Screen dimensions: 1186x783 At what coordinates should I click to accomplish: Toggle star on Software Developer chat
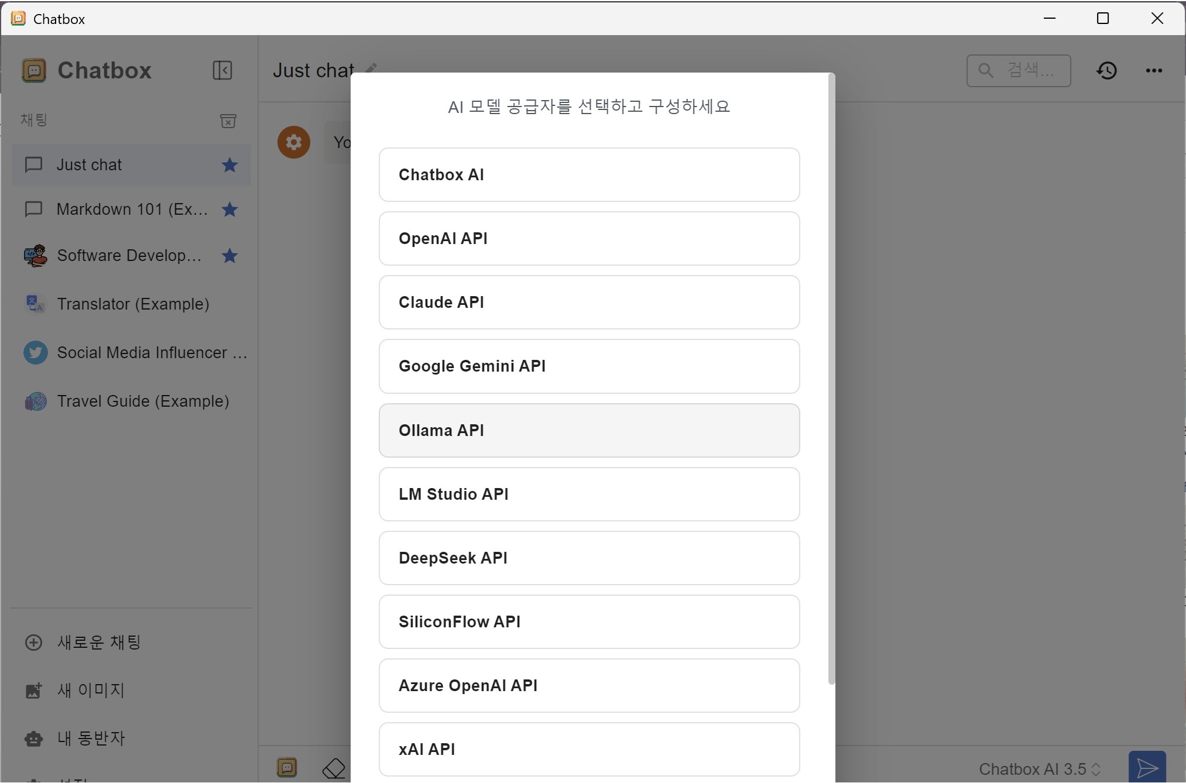(x=229, y=256)
